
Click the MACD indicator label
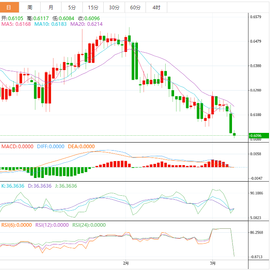coord(17,147)
